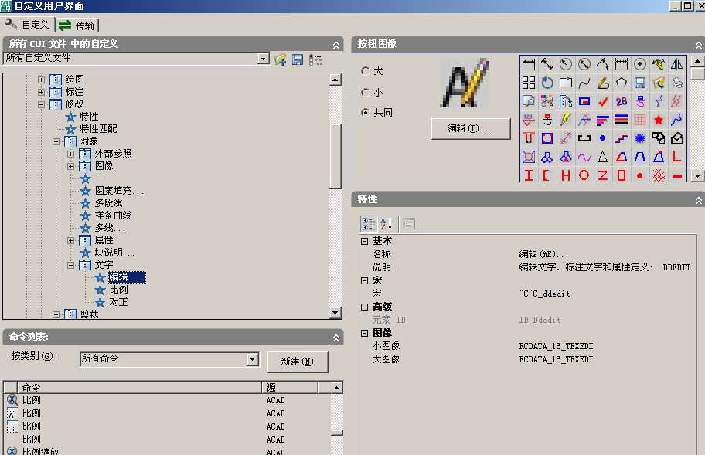Select the 小 radio button

click(366, 93)
